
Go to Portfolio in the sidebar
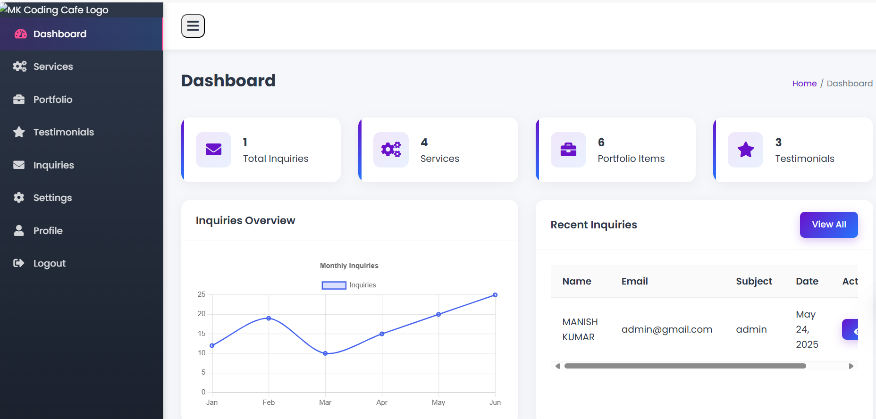tap(81, 100)
